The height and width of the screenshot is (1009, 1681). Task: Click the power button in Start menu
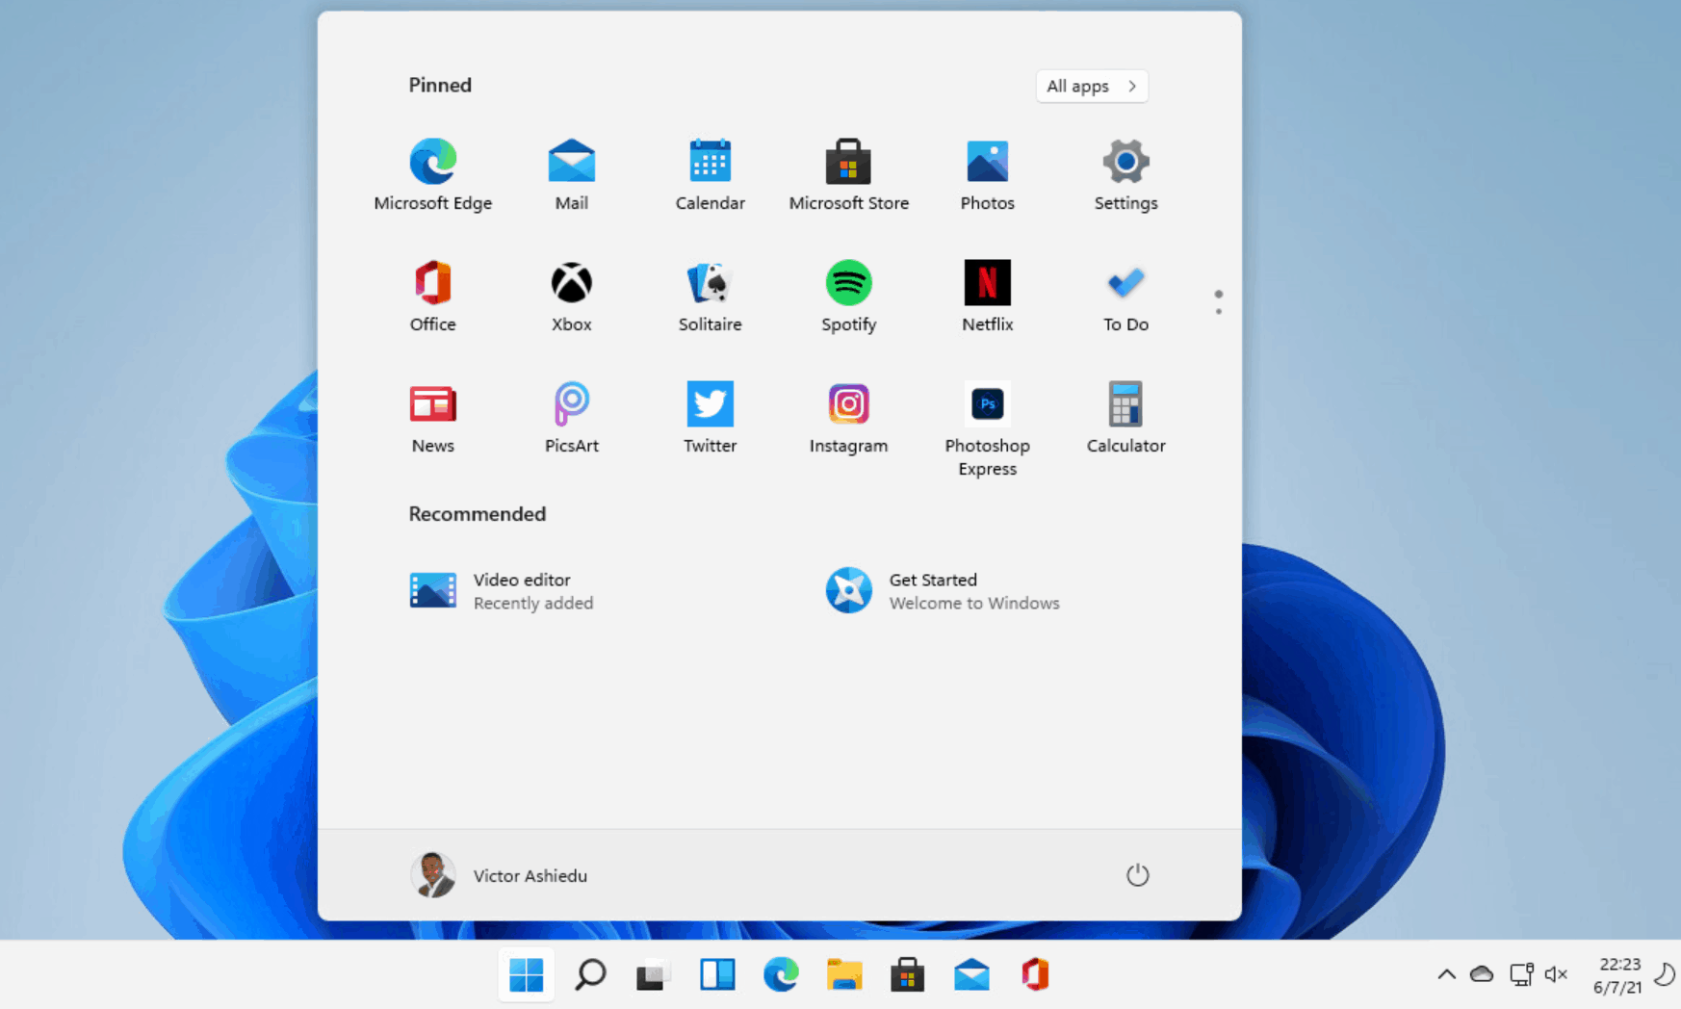click(1138, 874)
